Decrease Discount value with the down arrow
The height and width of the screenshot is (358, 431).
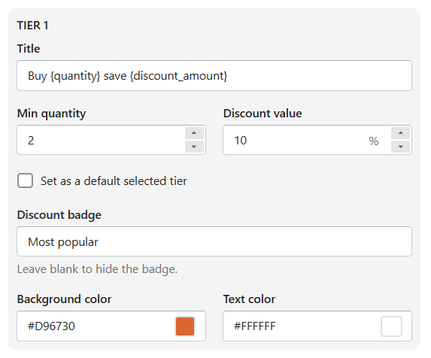[400, 147]
